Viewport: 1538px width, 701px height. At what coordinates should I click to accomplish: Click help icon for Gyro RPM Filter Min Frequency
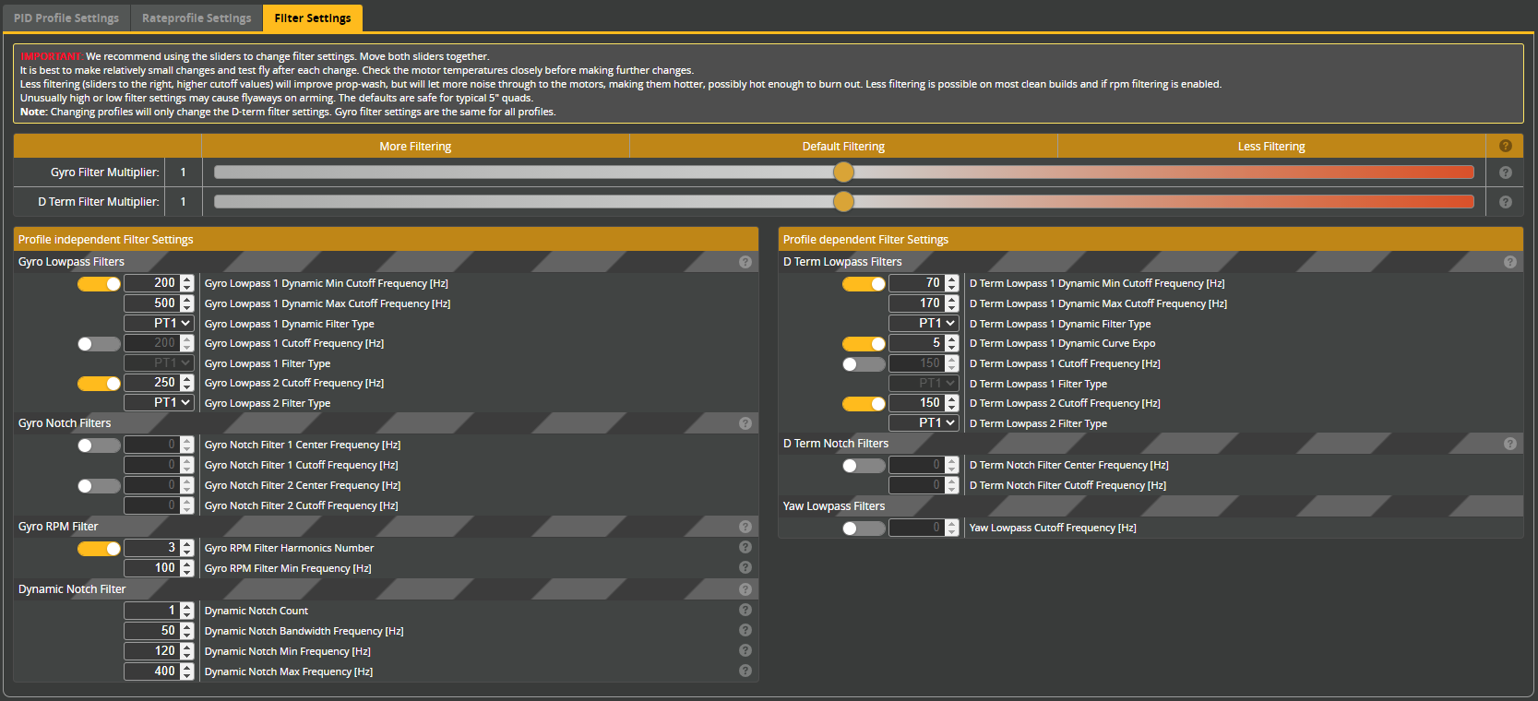tap(745, 567)
